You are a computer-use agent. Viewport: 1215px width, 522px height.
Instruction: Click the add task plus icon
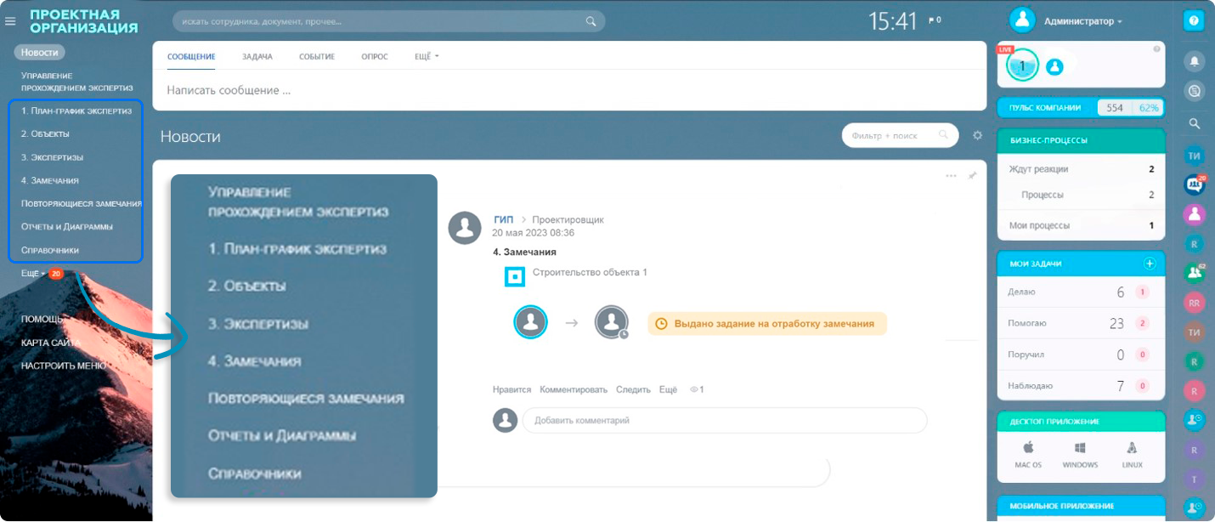1150,264
